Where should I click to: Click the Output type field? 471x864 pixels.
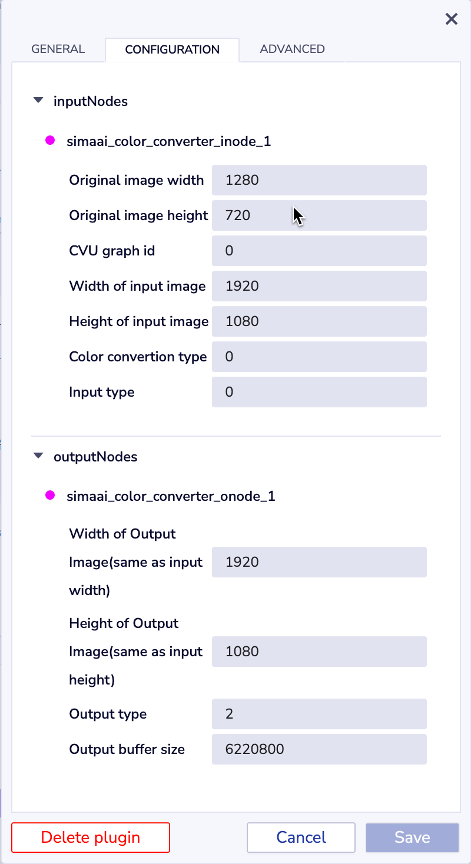pos(319,714)
